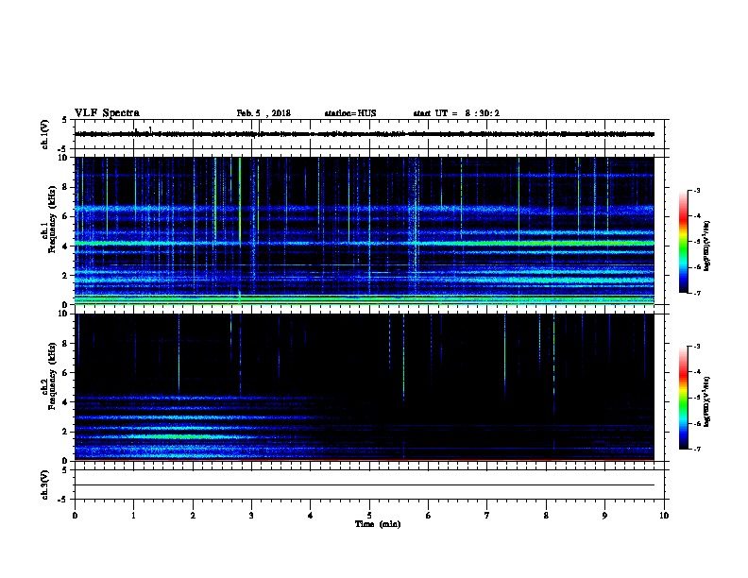This screenshot has width=748, height=578.
Task: Click the "8" kHz tick on ch.1 frequency axis
Action: 66,187
